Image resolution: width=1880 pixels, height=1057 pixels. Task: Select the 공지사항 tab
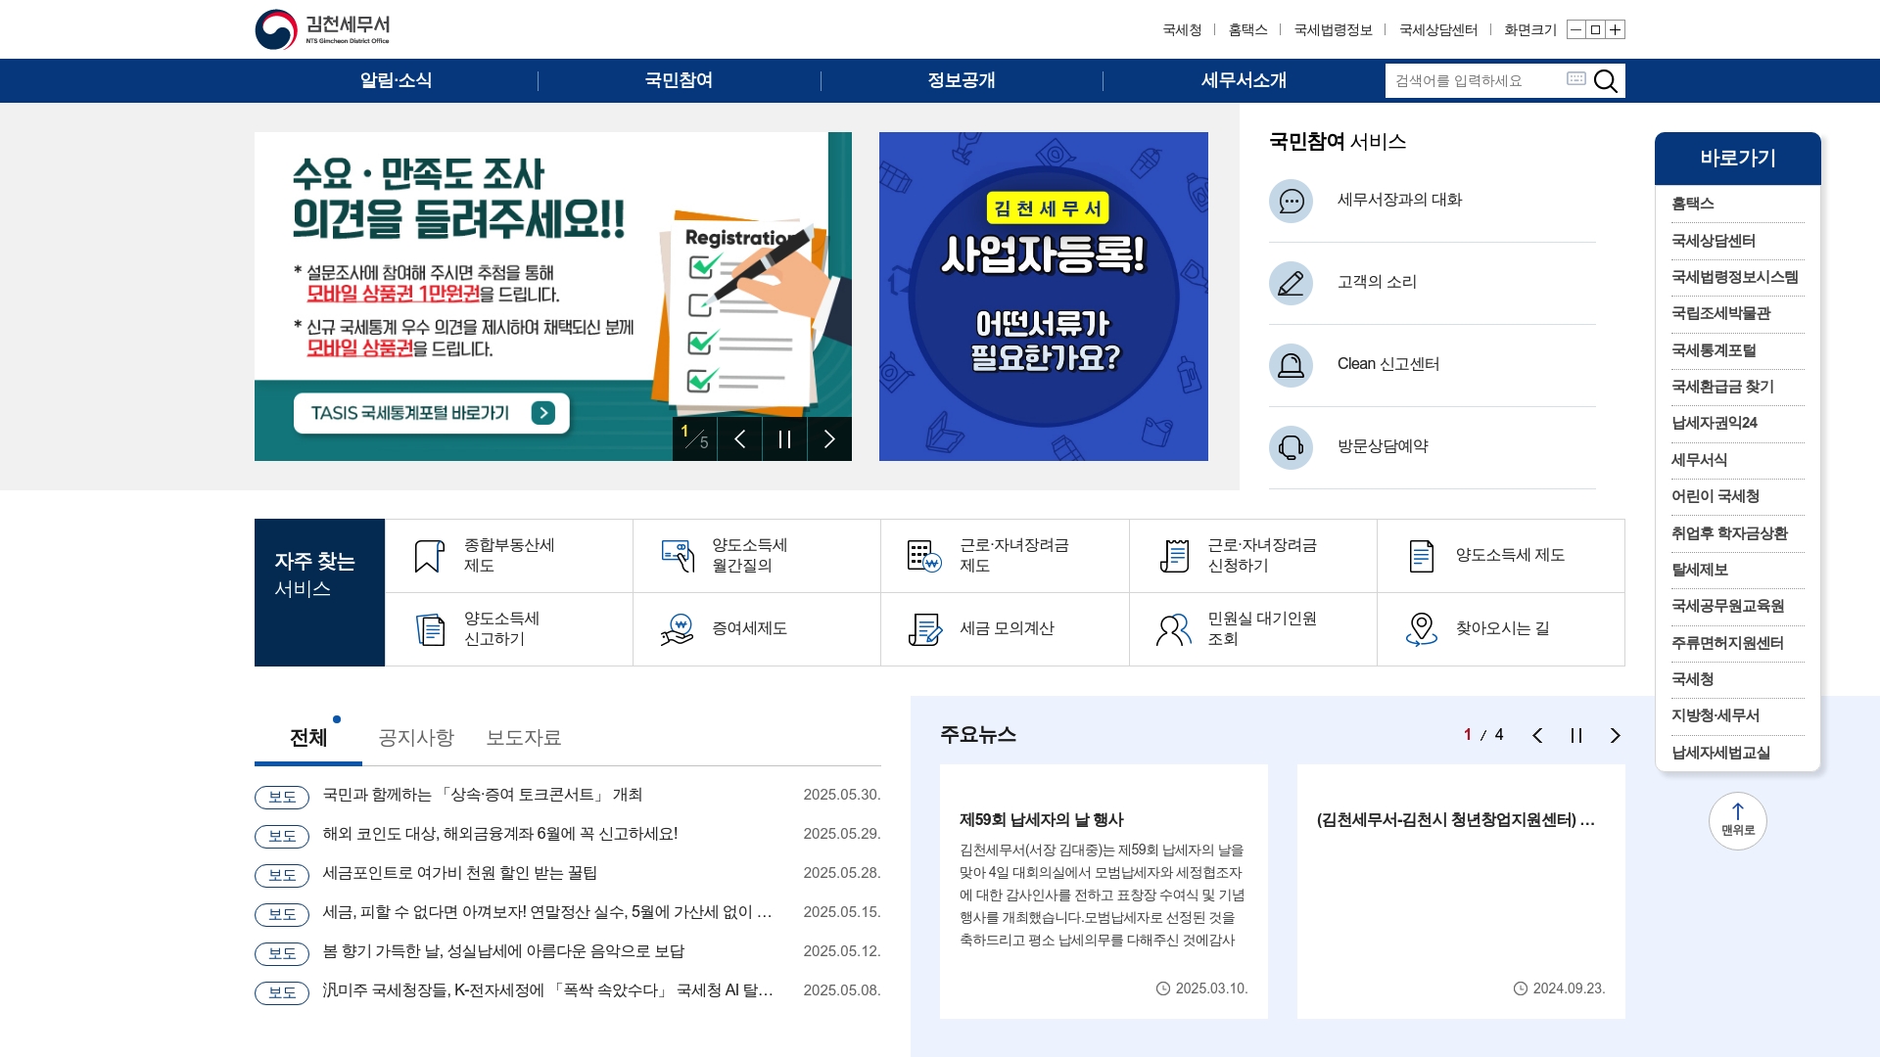click(x=416, y=738)
